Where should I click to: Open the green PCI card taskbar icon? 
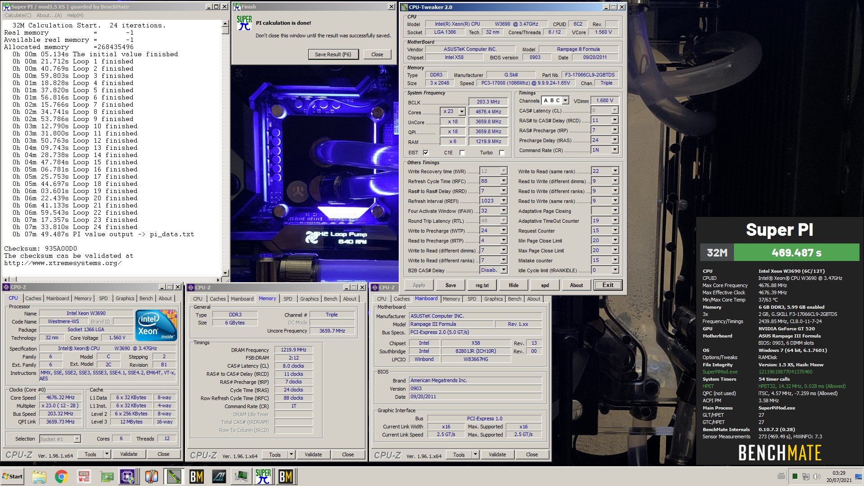(106, 477)
